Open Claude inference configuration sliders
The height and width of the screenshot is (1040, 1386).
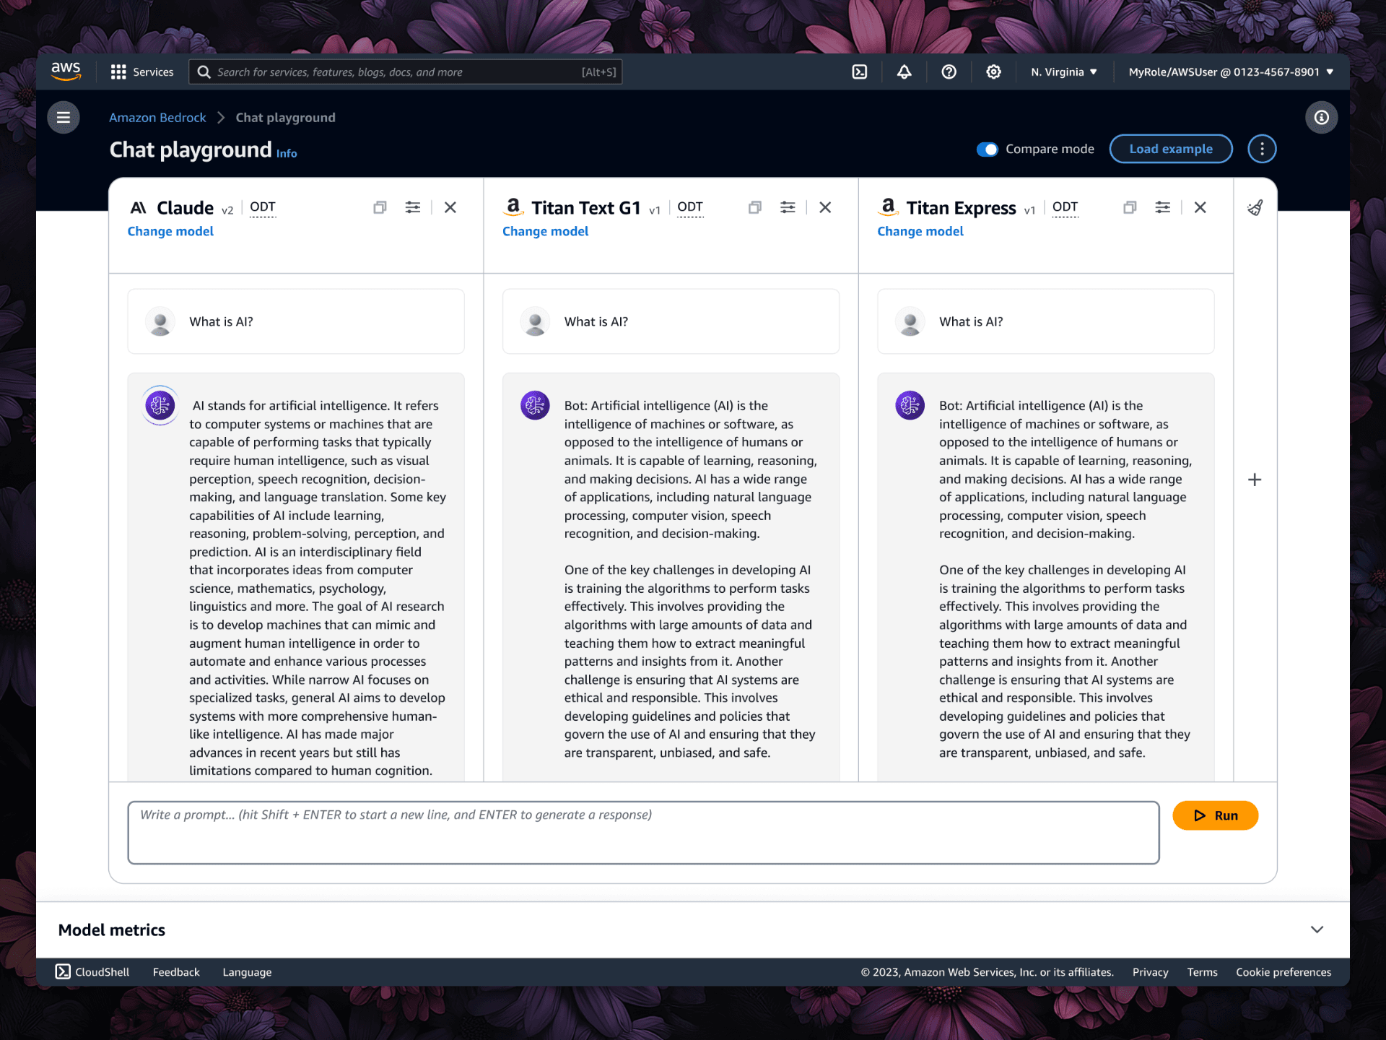[x=413, y=207]
